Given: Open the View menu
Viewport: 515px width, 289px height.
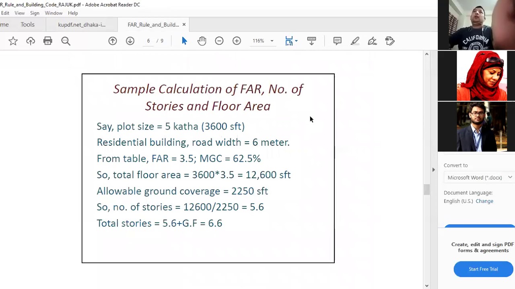Looking at the screenshot, I should (x=19, y=13).
